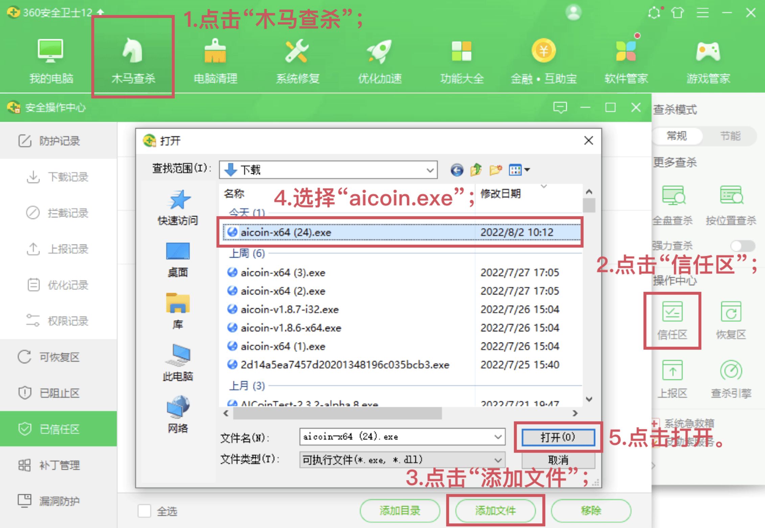765x528 pixels.
Task: Click the 打开(O) button
Action: (x=558, y=437)
